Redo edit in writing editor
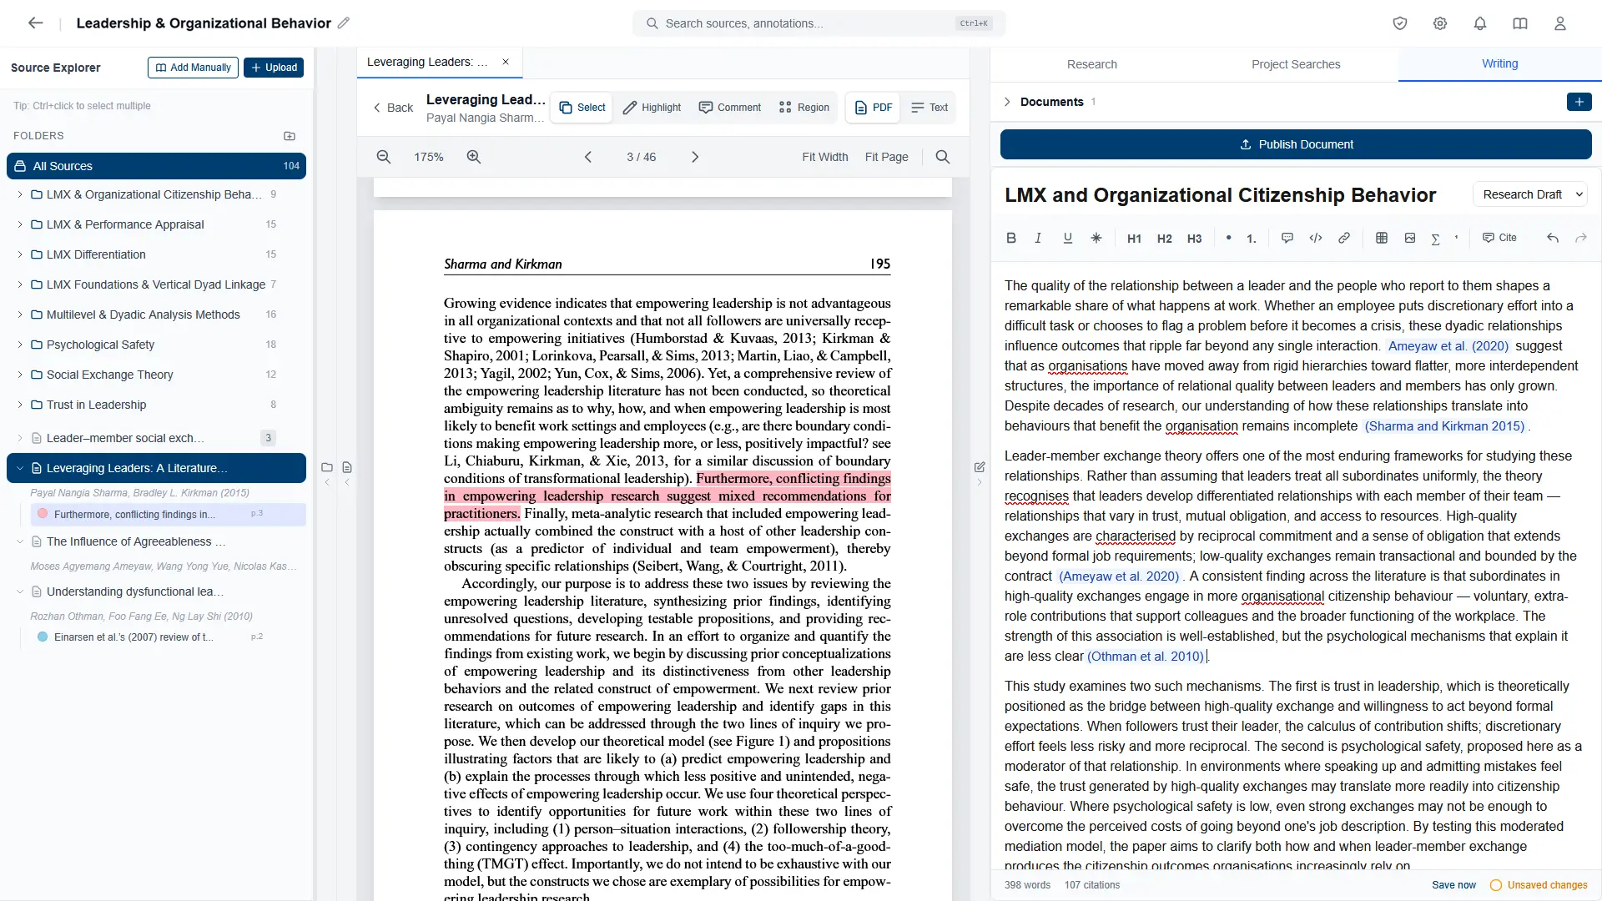The width and height of the screenshot is (1602, 901). 1581,238
